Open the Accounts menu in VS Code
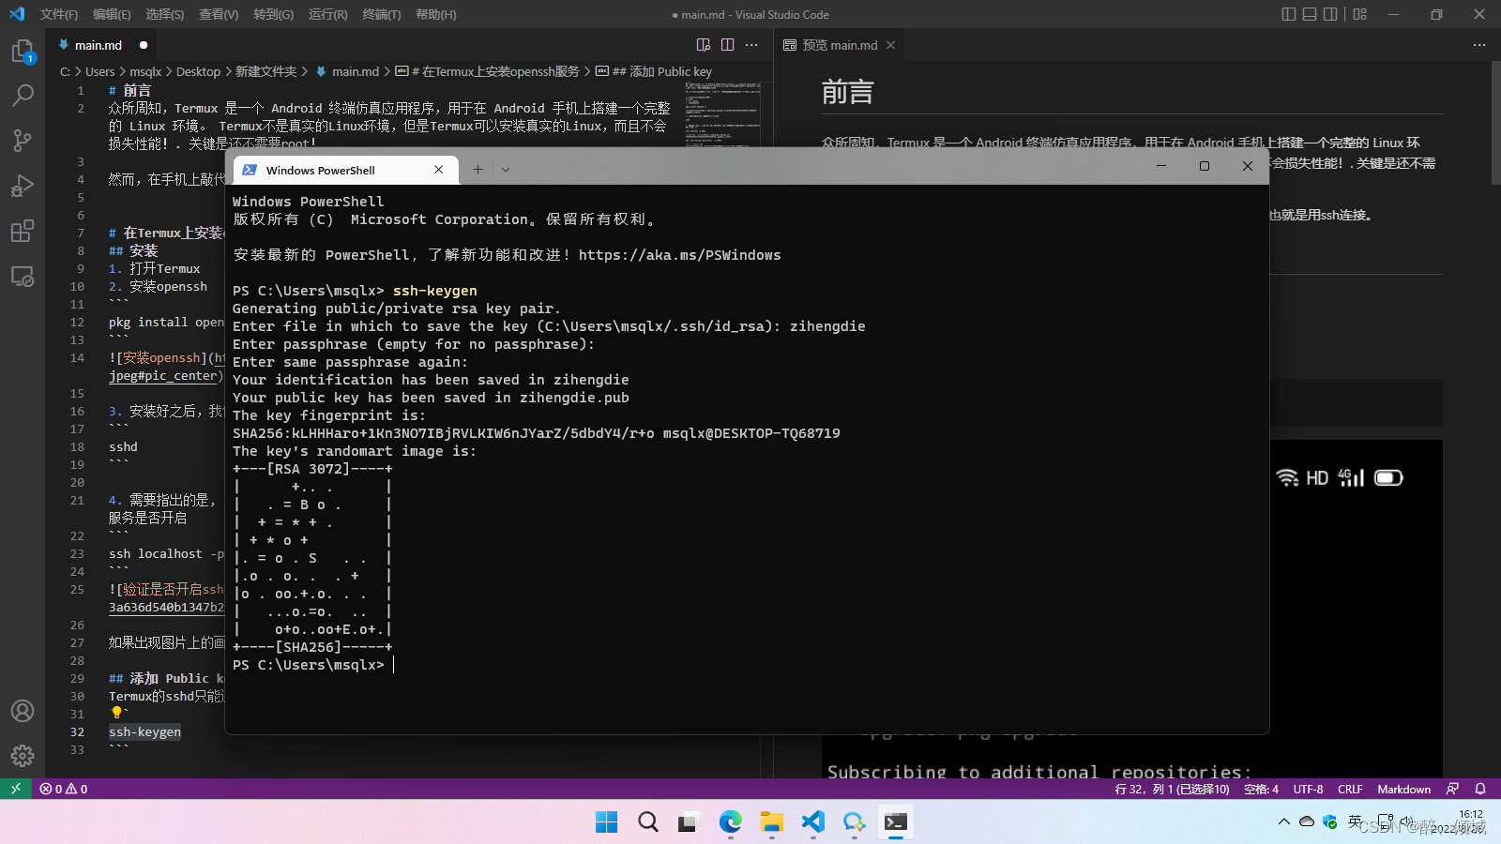The width and height of the screenshot is (1501, 844). [x=23, y=711]
